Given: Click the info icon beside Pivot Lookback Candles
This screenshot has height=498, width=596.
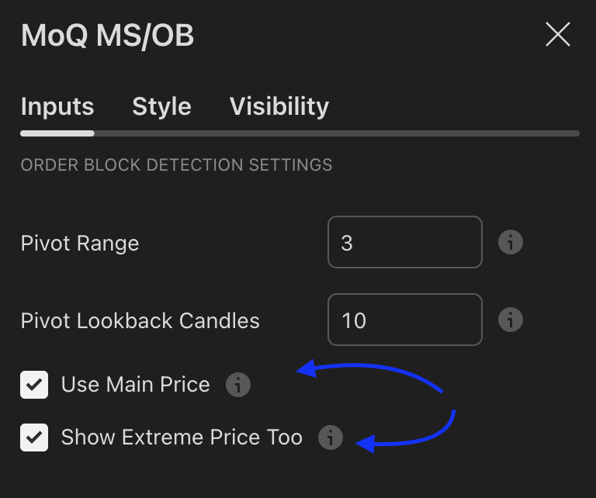Looking at the screenshot, I should point(510,320).
